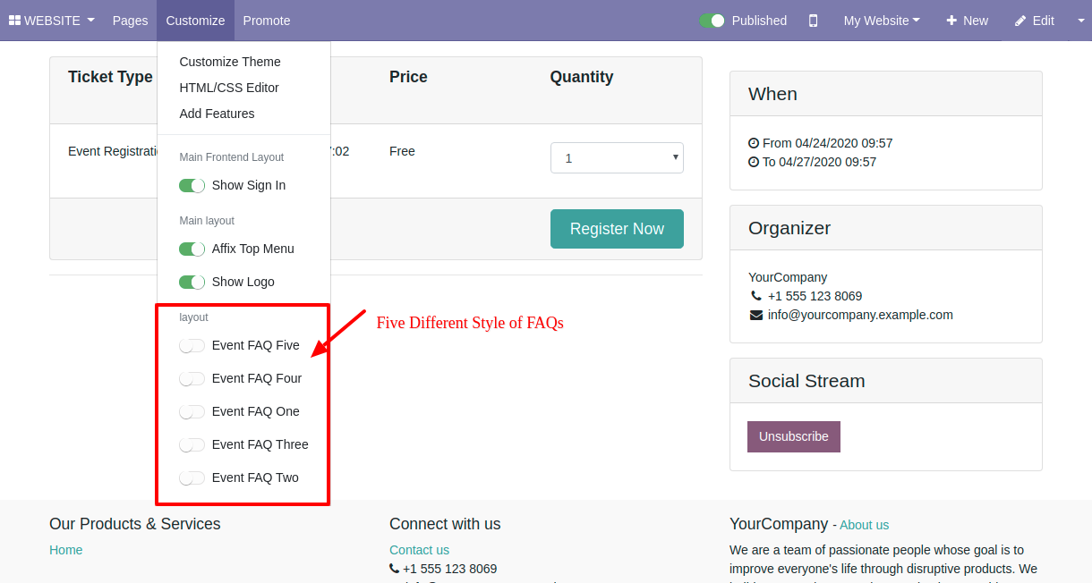1092x583 pixels.
Task: Turn on Event FAQ Five layout
Action: click(x=192, y=345)
